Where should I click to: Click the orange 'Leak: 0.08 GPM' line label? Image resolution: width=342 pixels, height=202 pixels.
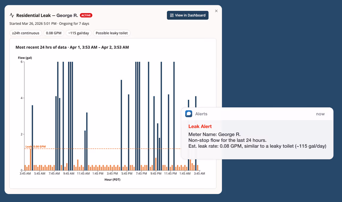[x=36, y=146]
